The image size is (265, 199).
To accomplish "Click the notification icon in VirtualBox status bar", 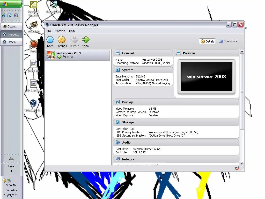I will point(237,168).
